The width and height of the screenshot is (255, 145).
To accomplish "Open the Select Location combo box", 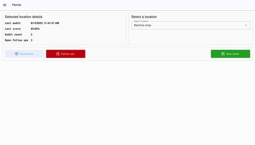I will (x=191, y=25).
